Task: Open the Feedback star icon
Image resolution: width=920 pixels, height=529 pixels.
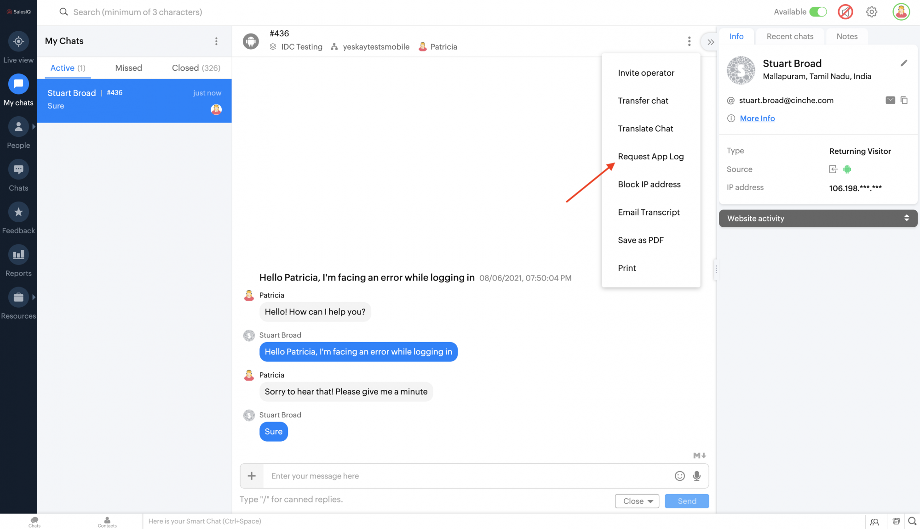Action: pyautogui.click(x=18, y=212)
